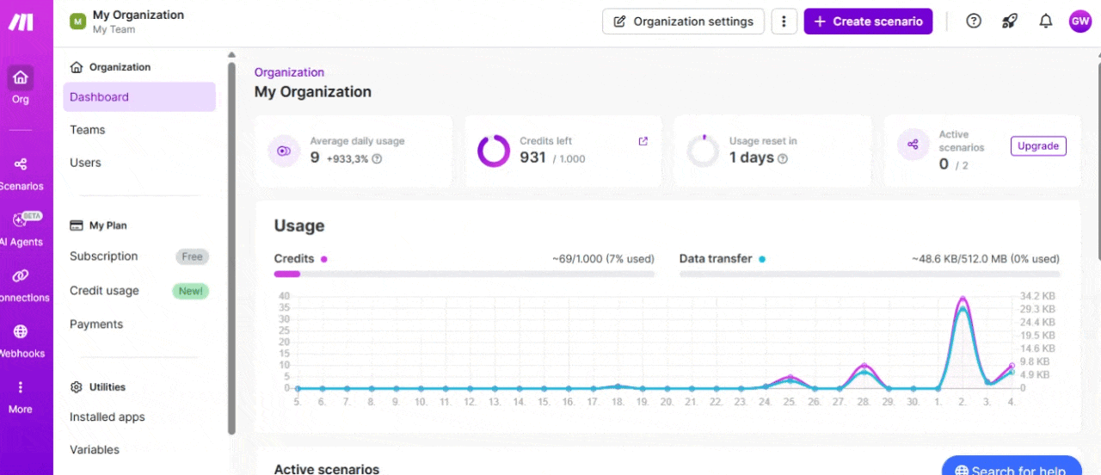
Task: Click the Make logo icon
Action: coord(21,22)
